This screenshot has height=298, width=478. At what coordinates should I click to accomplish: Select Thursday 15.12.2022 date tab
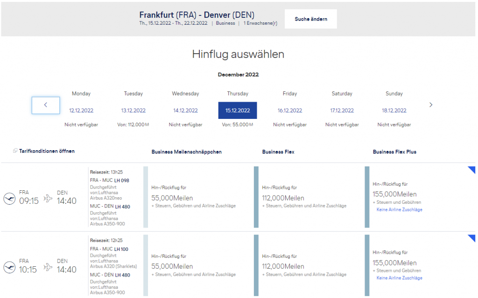238,111
